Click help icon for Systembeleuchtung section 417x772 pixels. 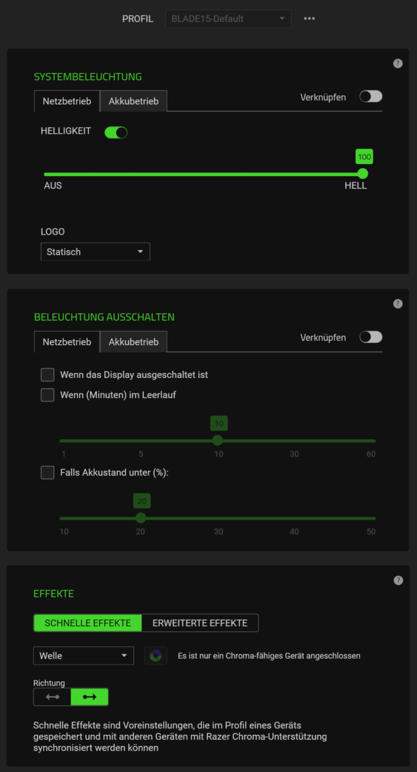pos(397,63)
